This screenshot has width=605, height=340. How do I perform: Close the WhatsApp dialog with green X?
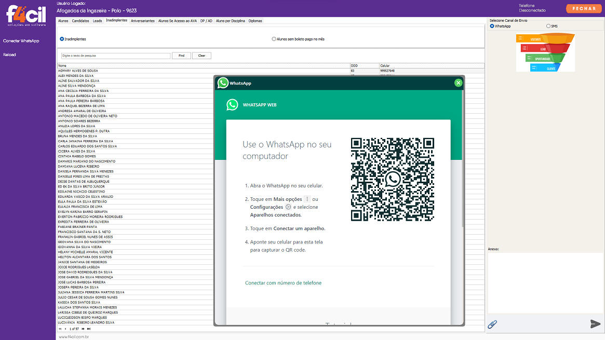[458, 83]
